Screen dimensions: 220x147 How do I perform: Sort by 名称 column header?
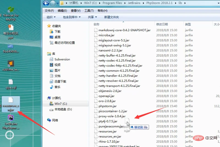tap(97, 24)
